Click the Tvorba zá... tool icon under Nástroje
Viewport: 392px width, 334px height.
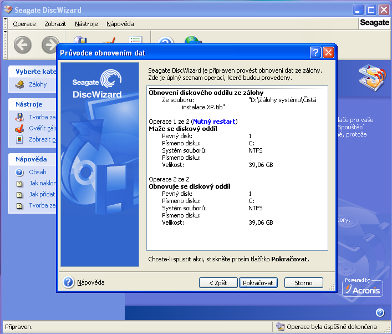19,117
